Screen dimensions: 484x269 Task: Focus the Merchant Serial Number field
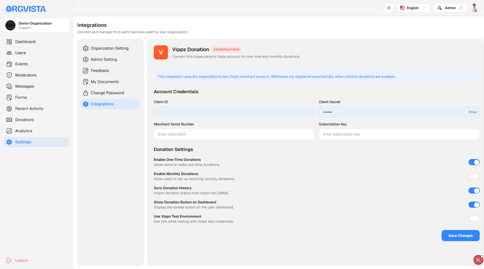point(234,134)
